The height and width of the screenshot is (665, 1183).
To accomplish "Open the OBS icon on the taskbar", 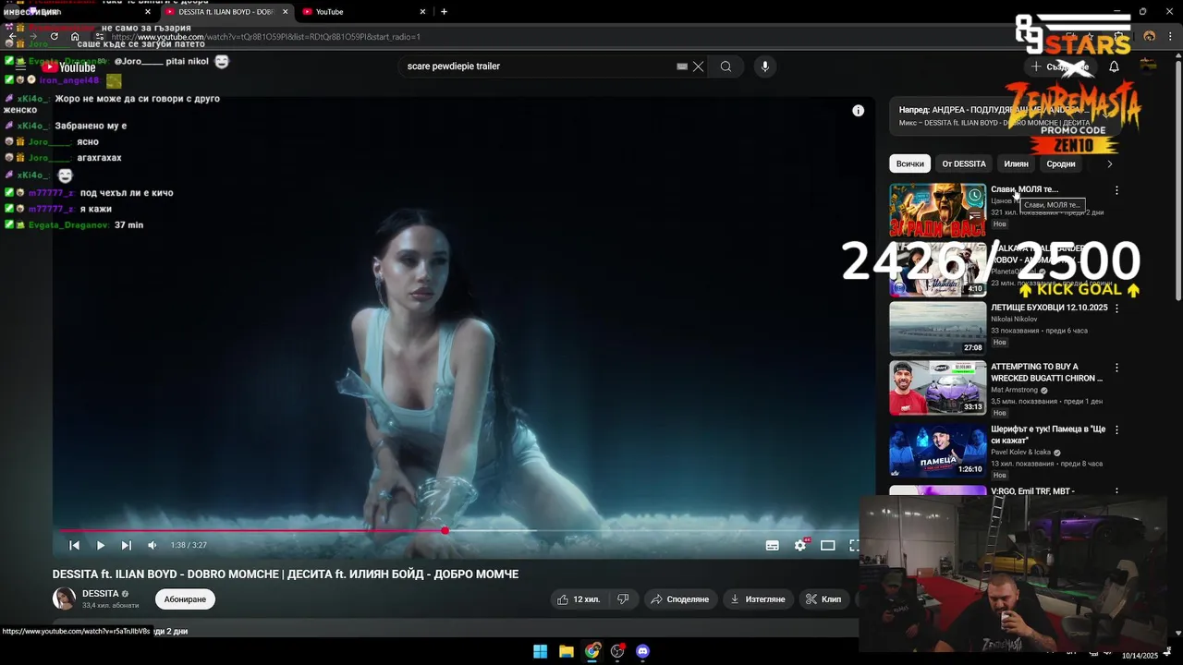I will [x=617, y=651].
